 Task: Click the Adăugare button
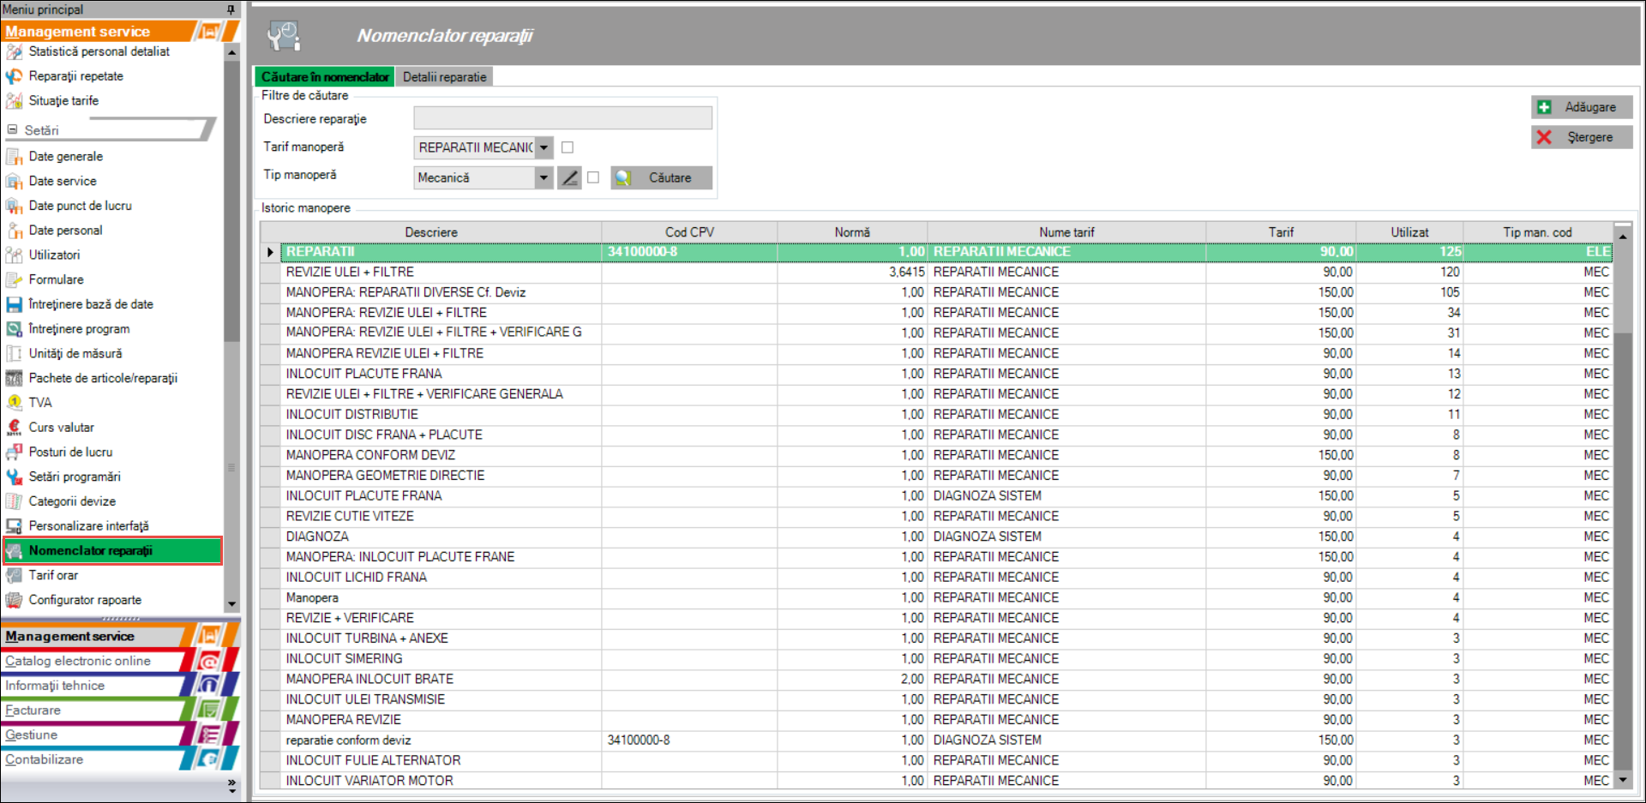(1582, 107)
